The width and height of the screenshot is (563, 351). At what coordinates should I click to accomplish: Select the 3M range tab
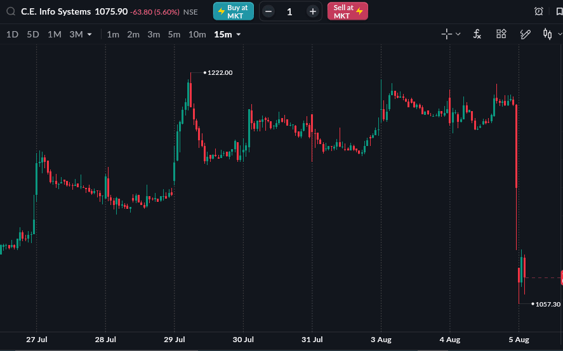(x=76, y=34)
